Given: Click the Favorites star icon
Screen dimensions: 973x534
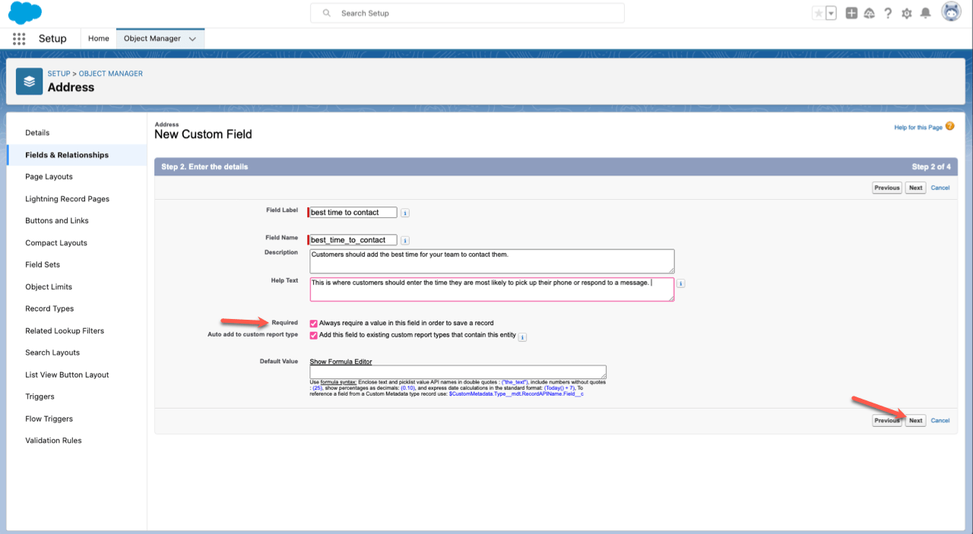Looking at the screenshot, I should (x=818, y=13).
